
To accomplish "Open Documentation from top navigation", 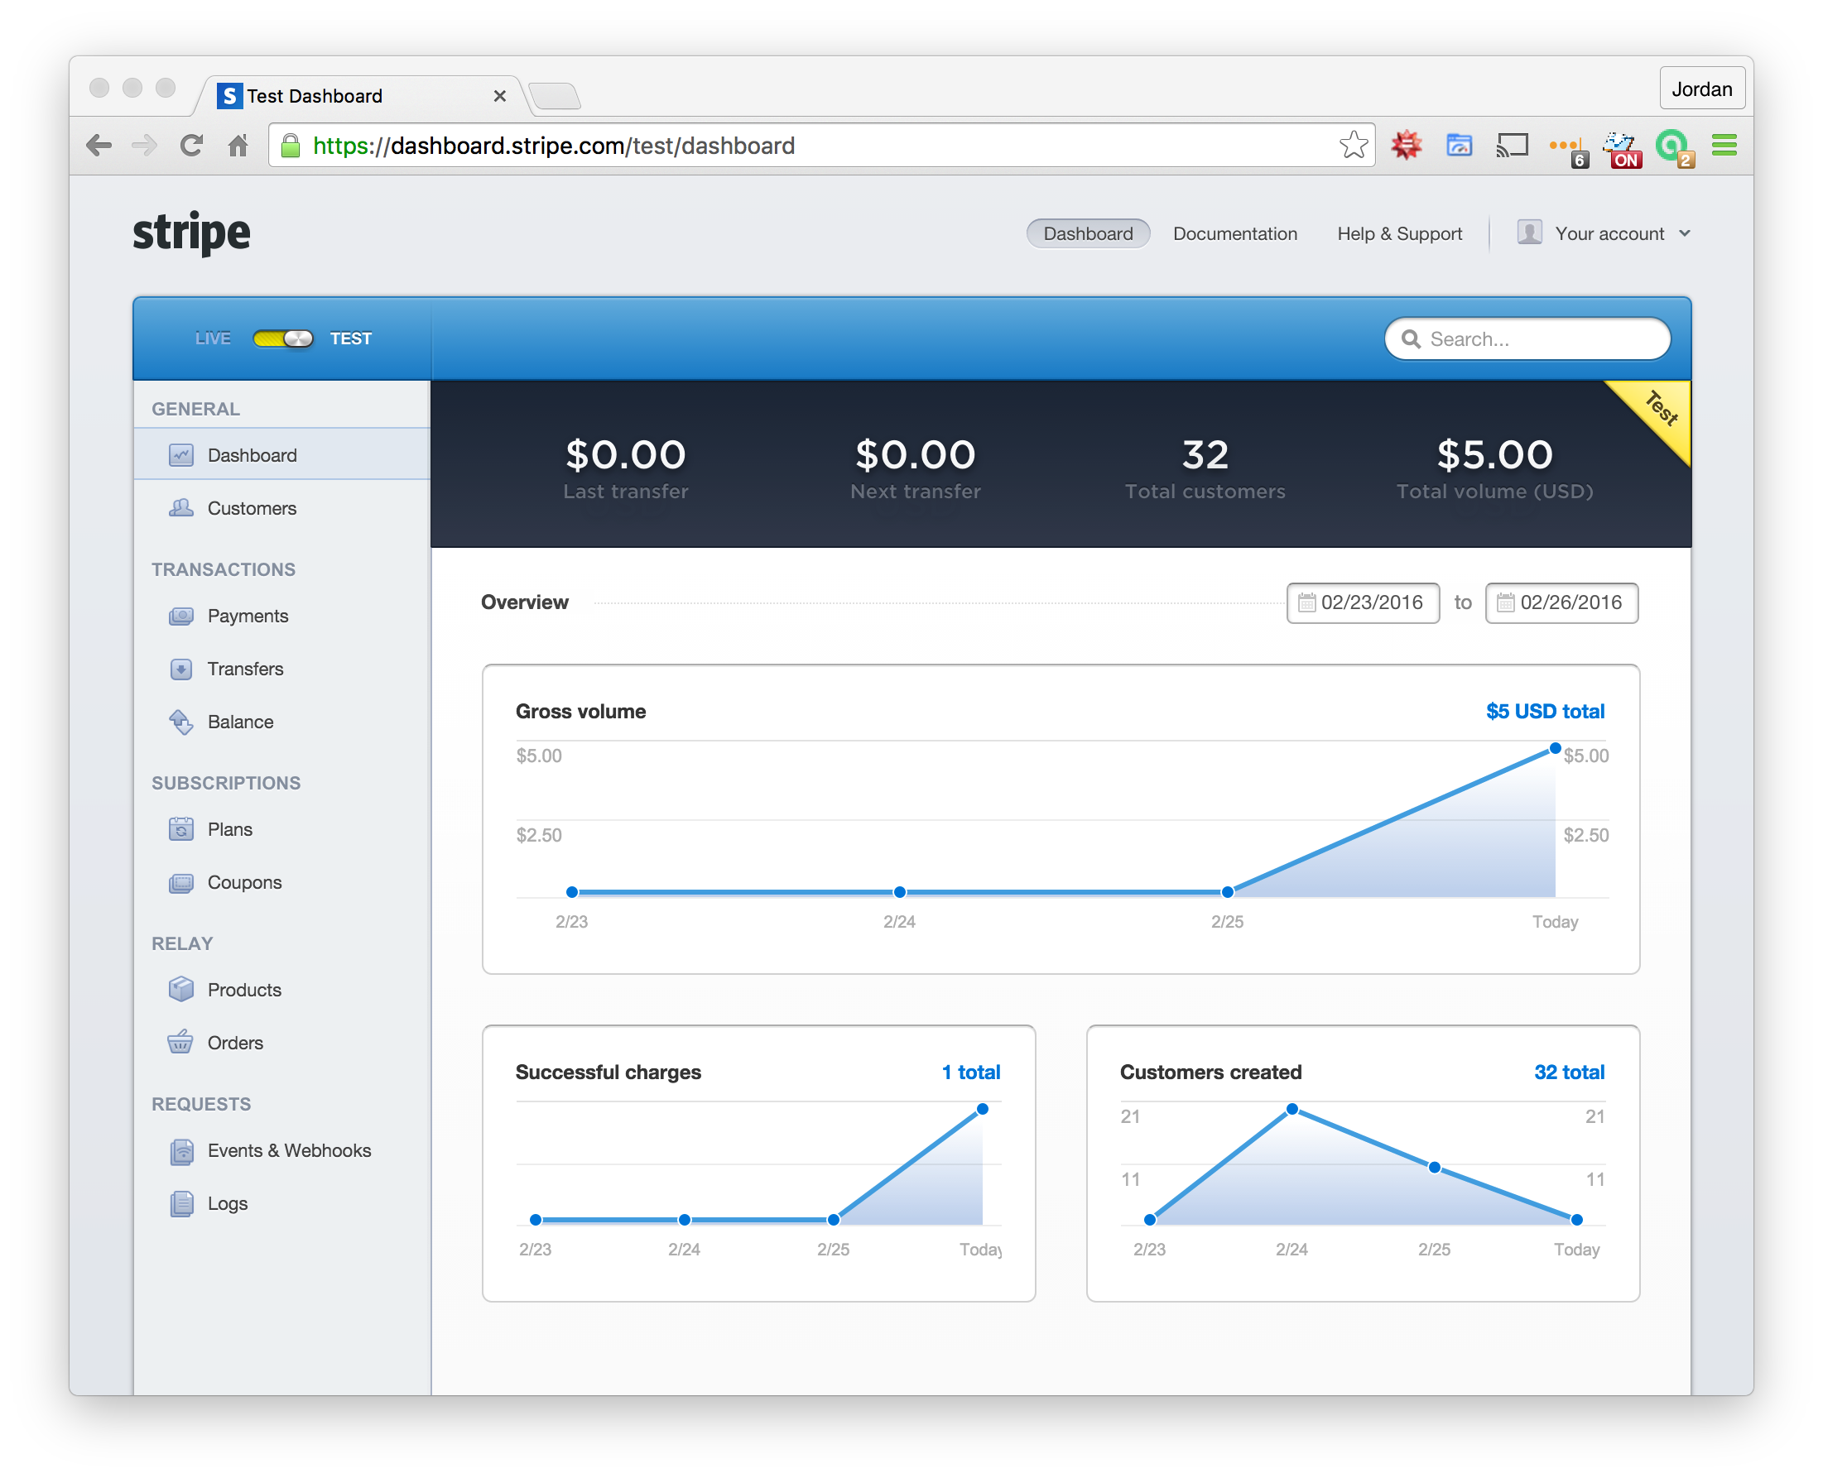I will click(1234, 234).
